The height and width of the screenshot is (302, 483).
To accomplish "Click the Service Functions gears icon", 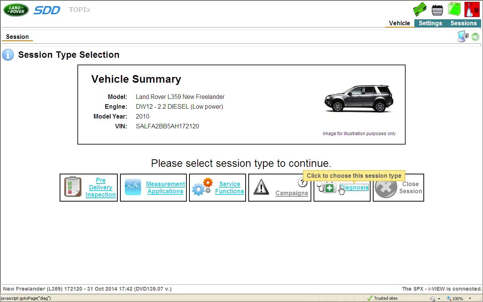I will (202, 187).
